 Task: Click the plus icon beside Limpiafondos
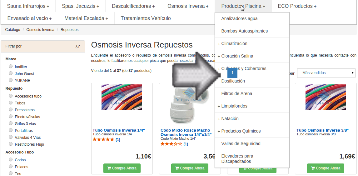(x=219, y=106)
